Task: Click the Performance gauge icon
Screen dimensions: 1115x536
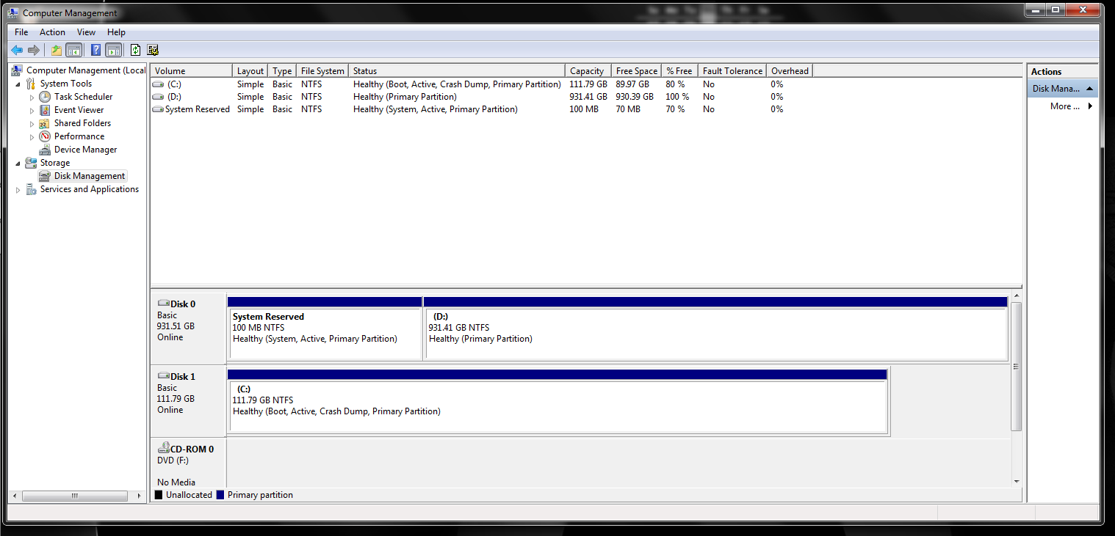Action: (x=46, y=136)
